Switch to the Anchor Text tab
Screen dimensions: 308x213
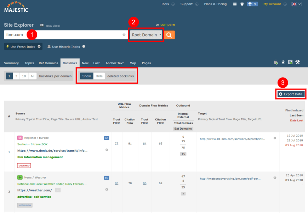[115, 63]
